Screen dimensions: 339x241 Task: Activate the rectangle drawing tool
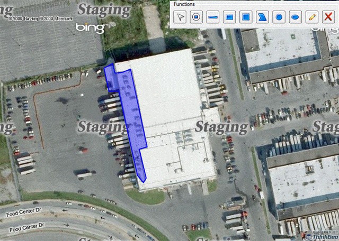point(229,17)
